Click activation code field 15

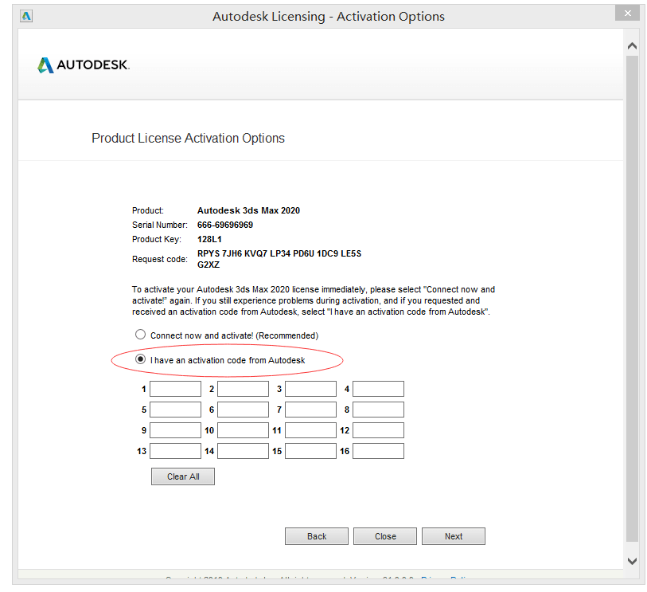pos(310,451)
